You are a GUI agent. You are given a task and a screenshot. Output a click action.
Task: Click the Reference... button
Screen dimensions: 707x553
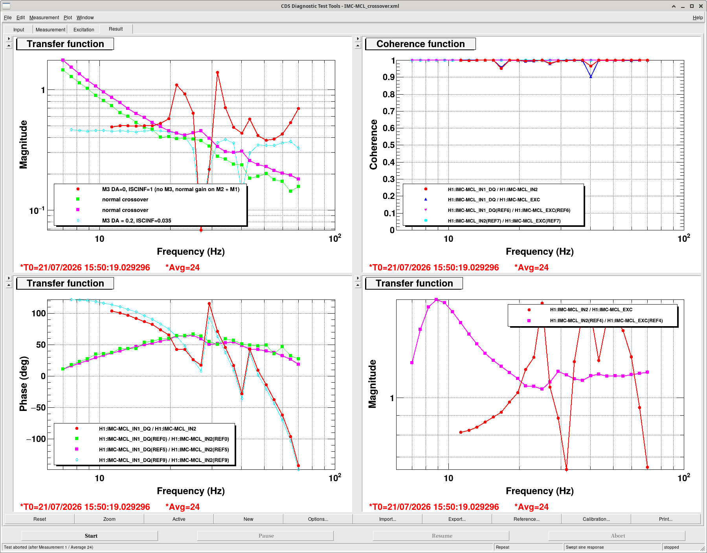click(x=527, y=519)
